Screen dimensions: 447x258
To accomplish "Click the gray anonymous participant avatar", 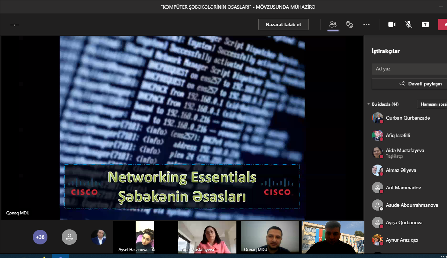I will click(69, 237).
